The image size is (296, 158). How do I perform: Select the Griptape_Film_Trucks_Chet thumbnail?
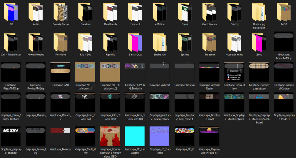[110, 102]
